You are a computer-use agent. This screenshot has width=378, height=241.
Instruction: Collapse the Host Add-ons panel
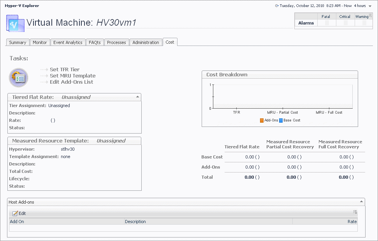point(361,202)
